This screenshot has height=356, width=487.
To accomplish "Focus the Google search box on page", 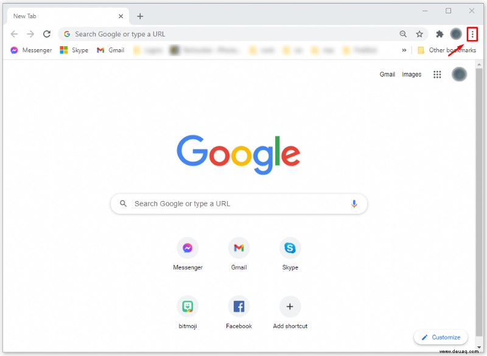I will [x=239, y=204].
